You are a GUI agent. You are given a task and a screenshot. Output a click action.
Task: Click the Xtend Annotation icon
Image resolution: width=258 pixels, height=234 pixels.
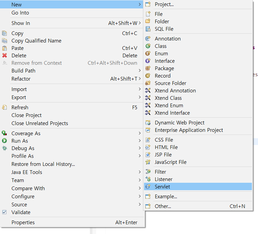pos(148,90)
